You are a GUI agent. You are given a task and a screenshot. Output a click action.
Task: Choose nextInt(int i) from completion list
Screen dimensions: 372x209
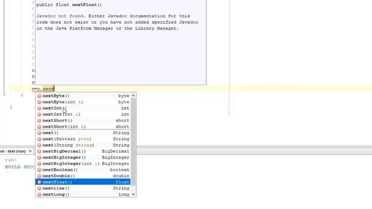(x=83, y=114)
